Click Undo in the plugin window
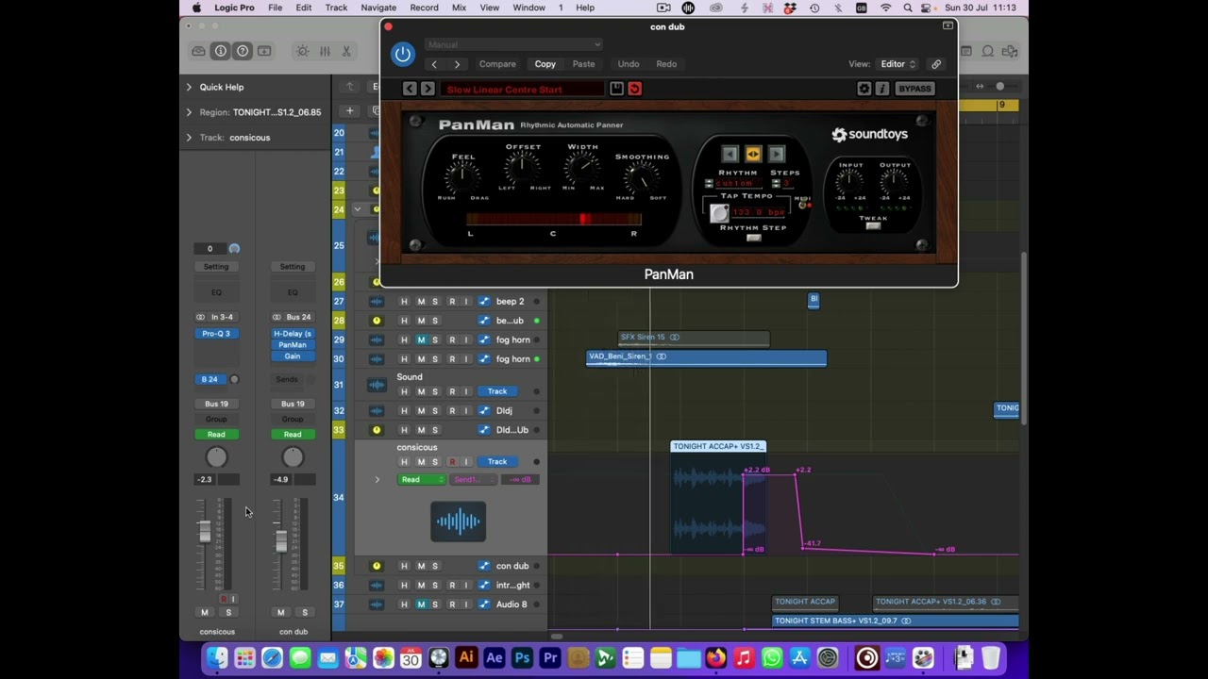 [x=629, y=64]
